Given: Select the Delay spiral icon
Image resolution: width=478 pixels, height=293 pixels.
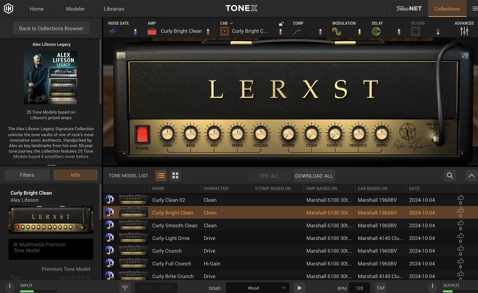Looking at the screenshot, I should click(376, 31).
